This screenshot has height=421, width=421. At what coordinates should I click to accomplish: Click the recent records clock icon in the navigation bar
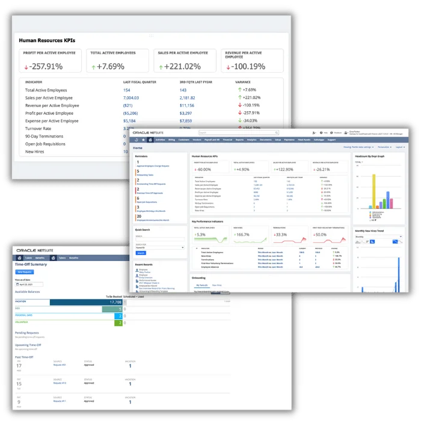tap(136, 140)
